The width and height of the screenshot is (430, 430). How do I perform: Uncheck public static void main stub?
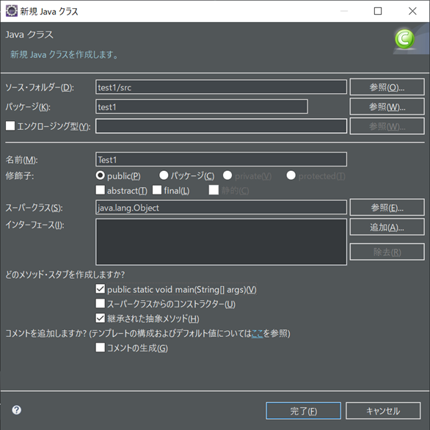click(x=100, y=289)
